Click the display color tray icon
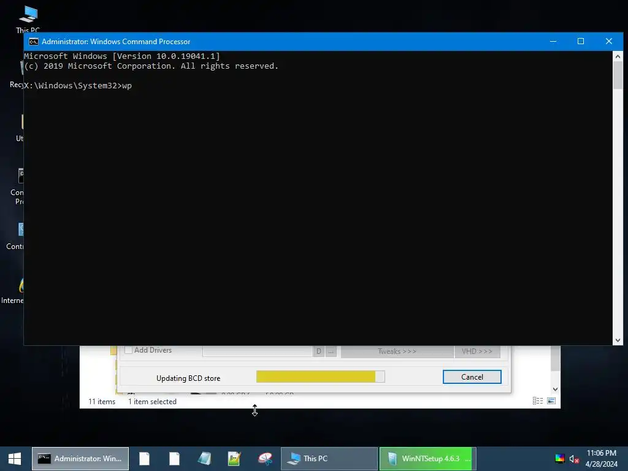This screenshot has height=471, width=628. point(559,459)
